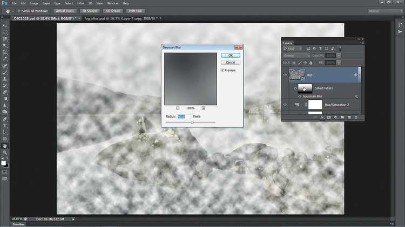Toggle the Preview checkbox in Gaussian Blur
This screenshot has height=227, width=405.
pos(222,70)
